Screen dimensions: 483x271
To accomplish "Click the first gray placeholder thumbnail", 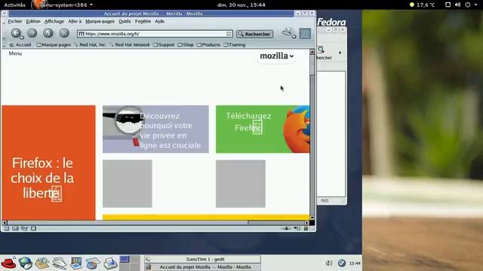I will point(128,184).
